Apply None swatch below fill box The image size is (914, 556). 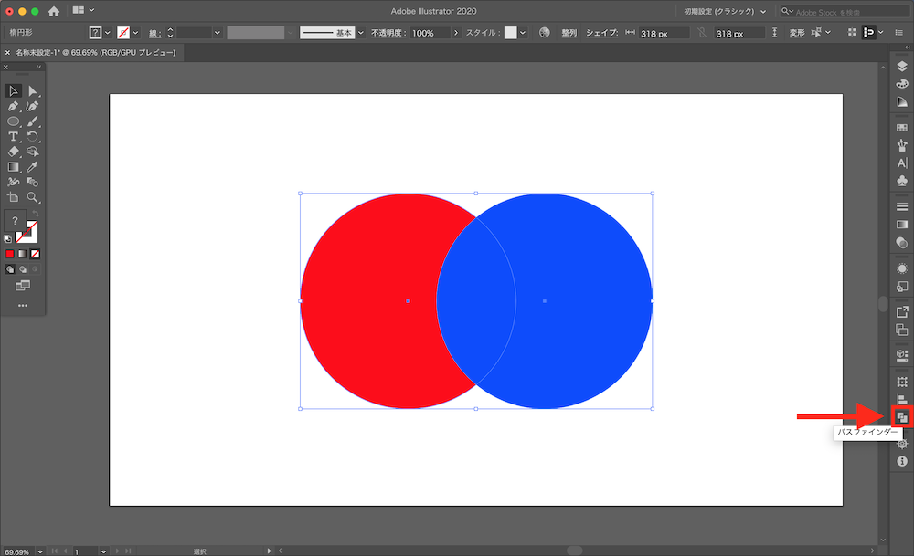35,254
